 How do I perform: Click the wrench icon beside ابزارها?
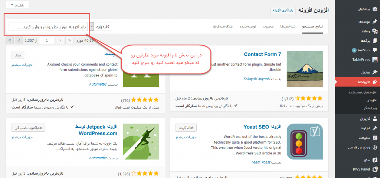375,128
